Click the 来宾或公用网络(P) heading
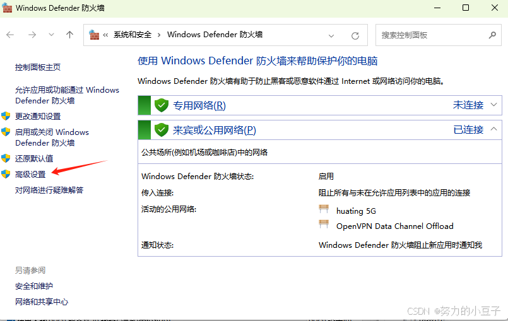The image size is (508, 321). click(x=215, y=130)
